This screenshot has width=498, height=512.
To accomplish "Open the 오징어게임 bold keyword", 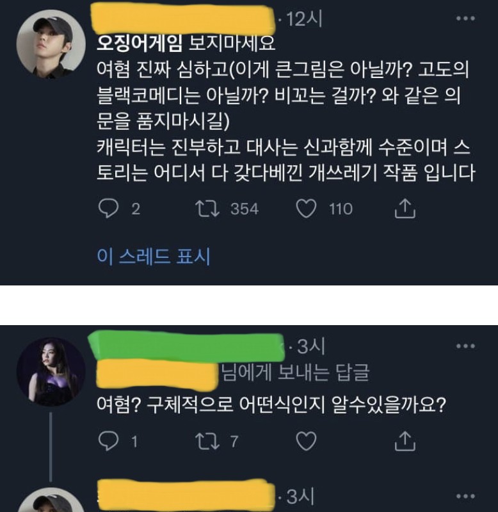I will 140,42.
